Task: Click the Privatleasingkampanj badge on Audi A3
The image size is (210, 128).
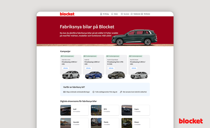Action: pos(90,56)
